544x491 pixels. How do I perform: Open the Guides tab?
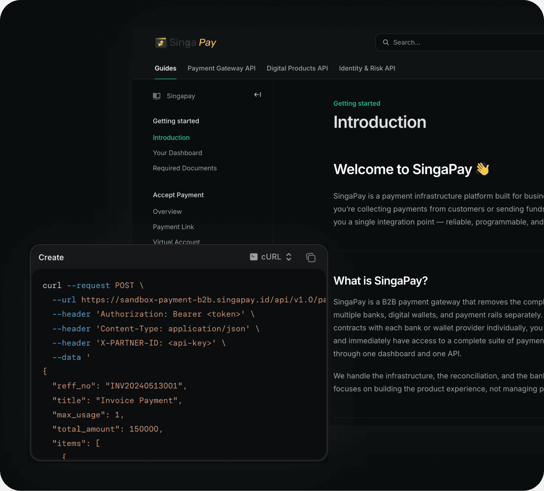tap(166, 68)
